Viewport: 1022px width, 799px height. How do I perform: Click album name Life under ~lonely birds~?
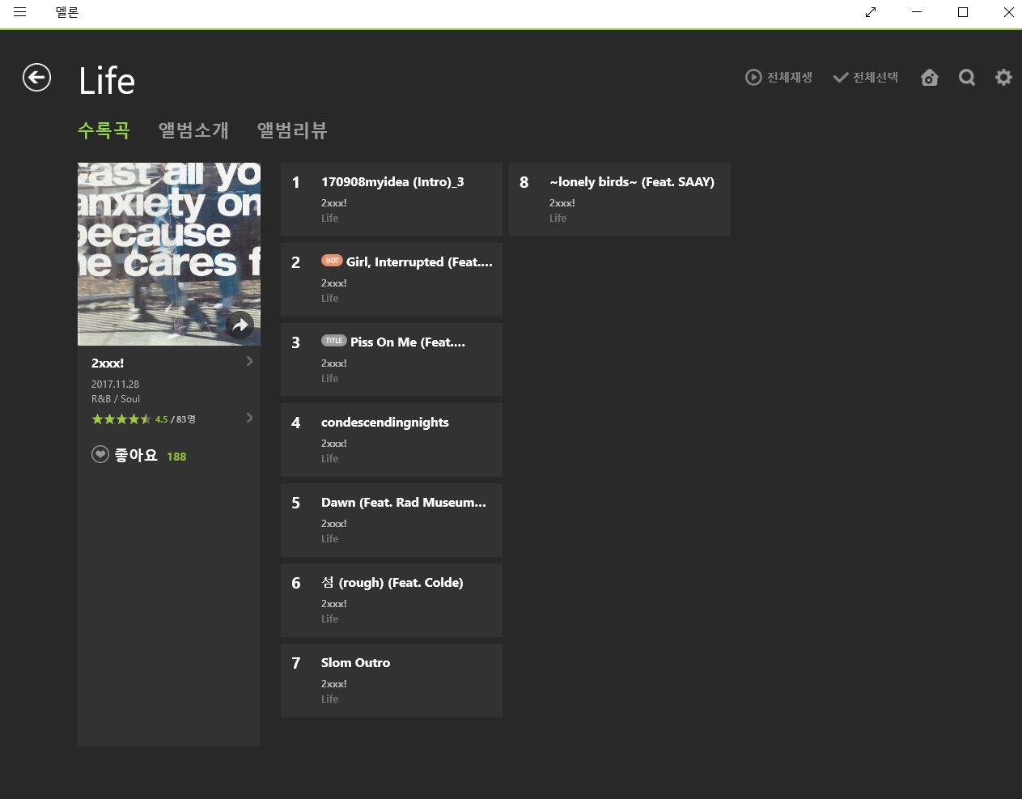pos(558,219)
